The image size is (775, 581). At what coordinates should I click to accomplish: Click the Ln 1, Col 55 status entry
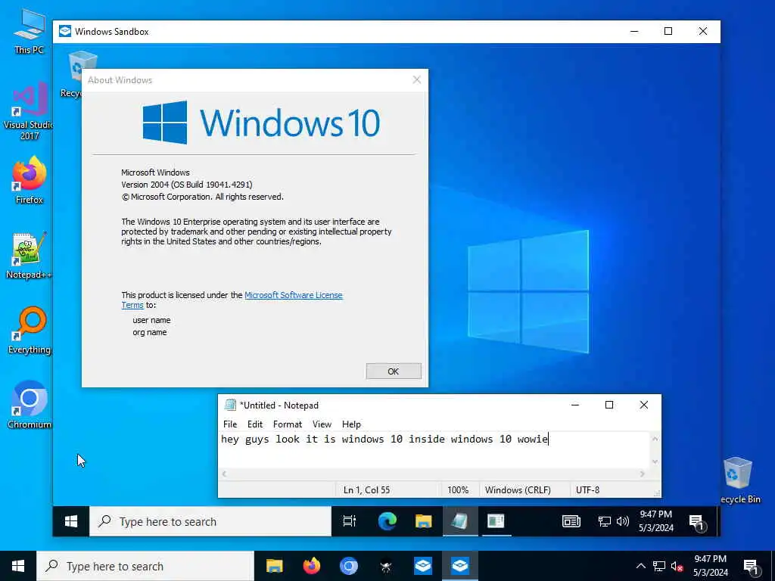point(367,489)
